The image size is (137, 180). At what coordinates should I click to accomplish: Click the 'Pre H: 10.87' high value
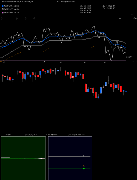[86, 8]
